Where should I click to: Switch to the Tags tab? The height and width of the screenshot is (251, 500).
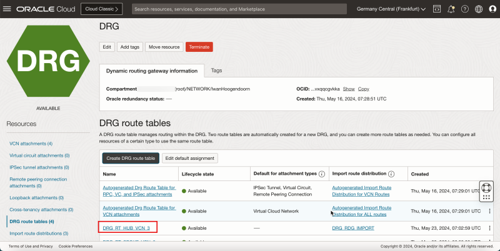pos(216,71)
